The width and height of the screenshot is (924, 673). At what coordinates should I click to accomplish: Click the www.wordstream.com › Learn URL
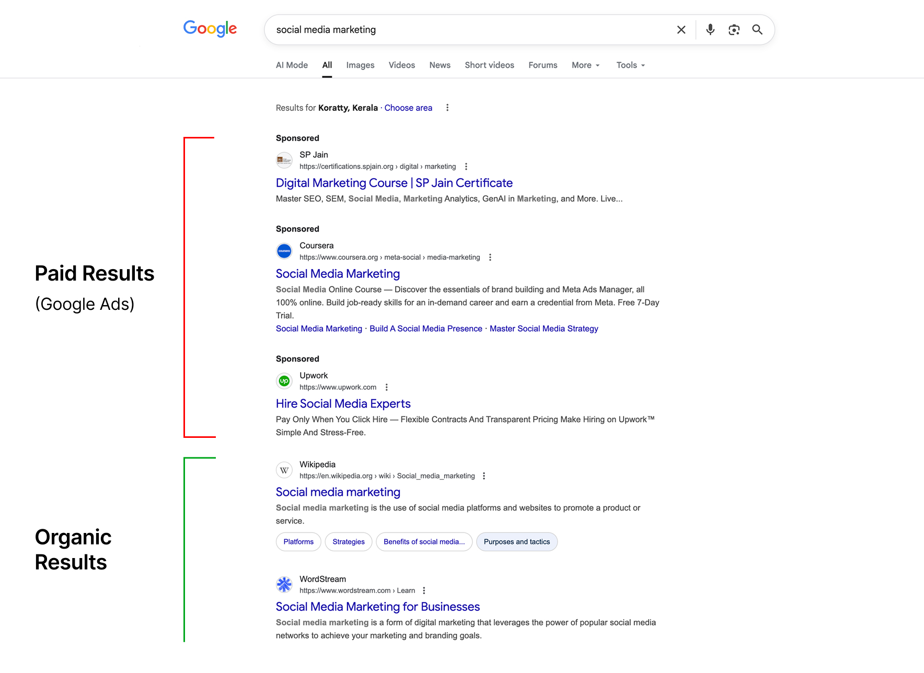[357, 590]
